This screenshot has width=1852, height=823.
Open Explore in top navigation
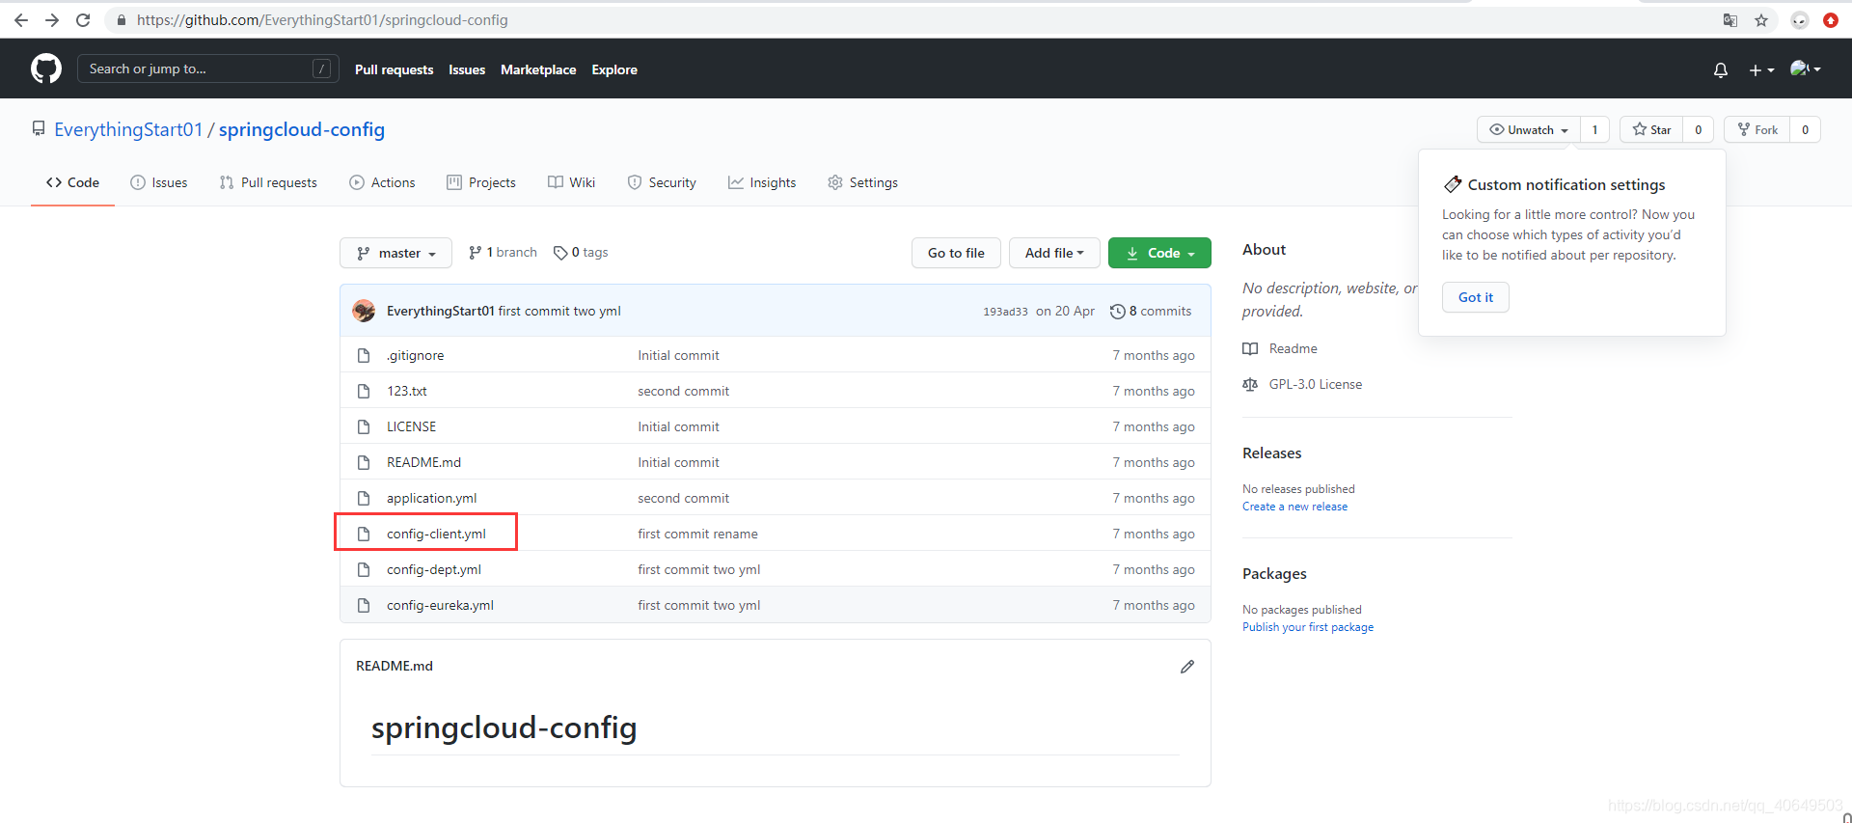[614, 69]
